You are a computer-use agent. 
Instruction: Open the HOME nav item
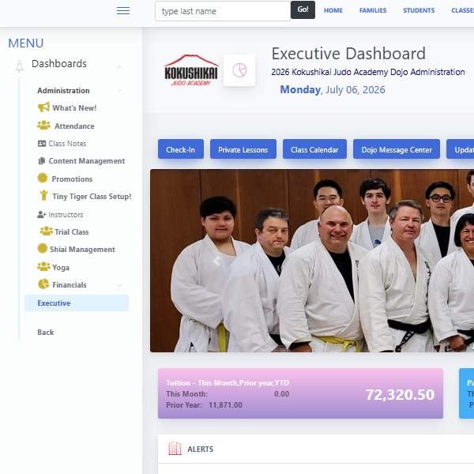[x=333, y=10]
